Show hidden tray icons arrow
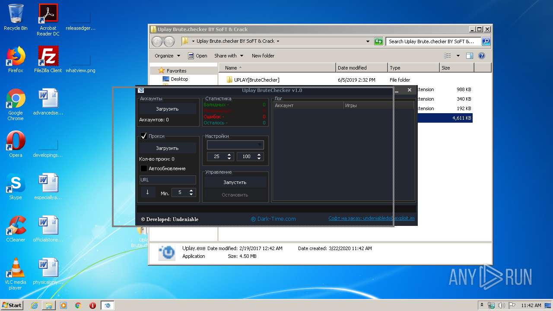The image size is (553, 311). 482,305
